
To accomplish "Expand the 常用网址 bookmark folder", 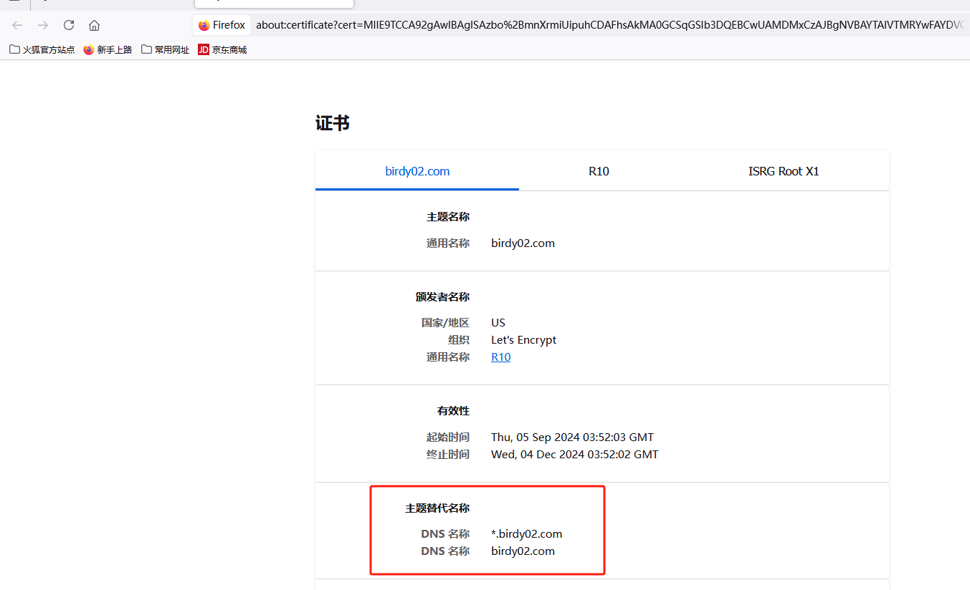I will 166,49.
